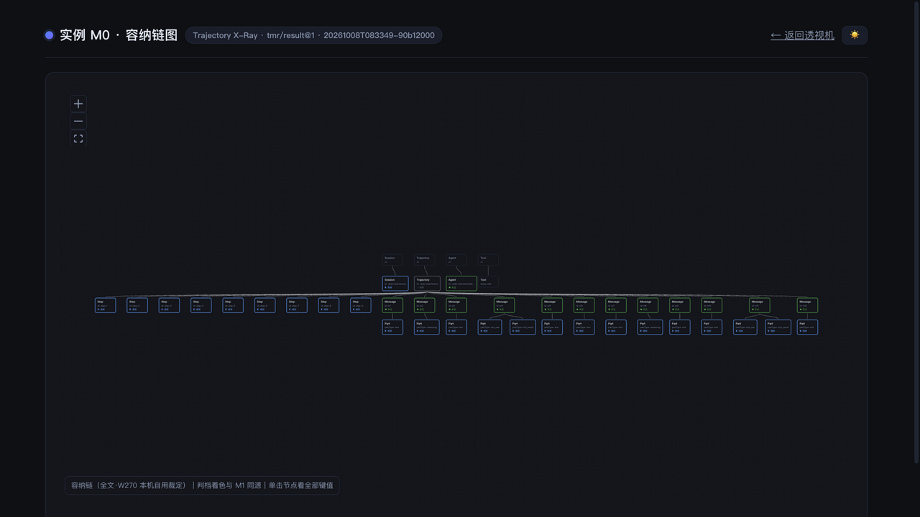This screenshot has width=920, height=517.
Task: Select the Step node with id step-9
Action: click(x=361, y=305)
